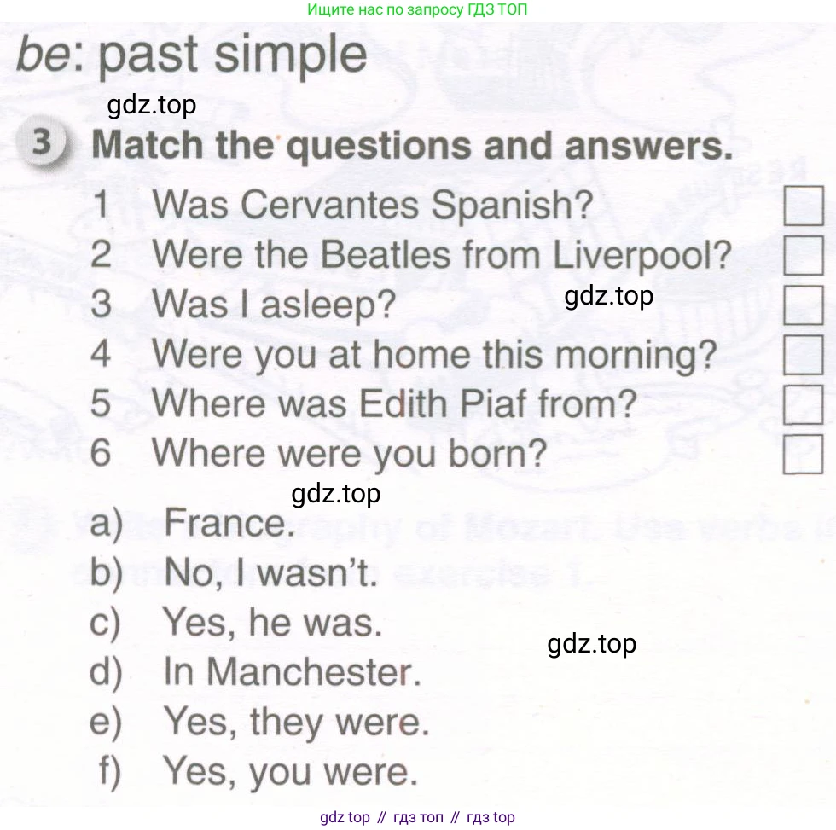
Task: Check the box beside Beatles from Liverpool question
Action: [804, 255]
